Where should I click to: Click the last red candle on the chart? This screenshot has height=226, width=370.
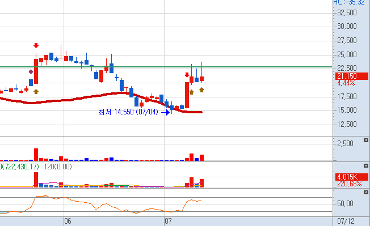tap(201, 79)
